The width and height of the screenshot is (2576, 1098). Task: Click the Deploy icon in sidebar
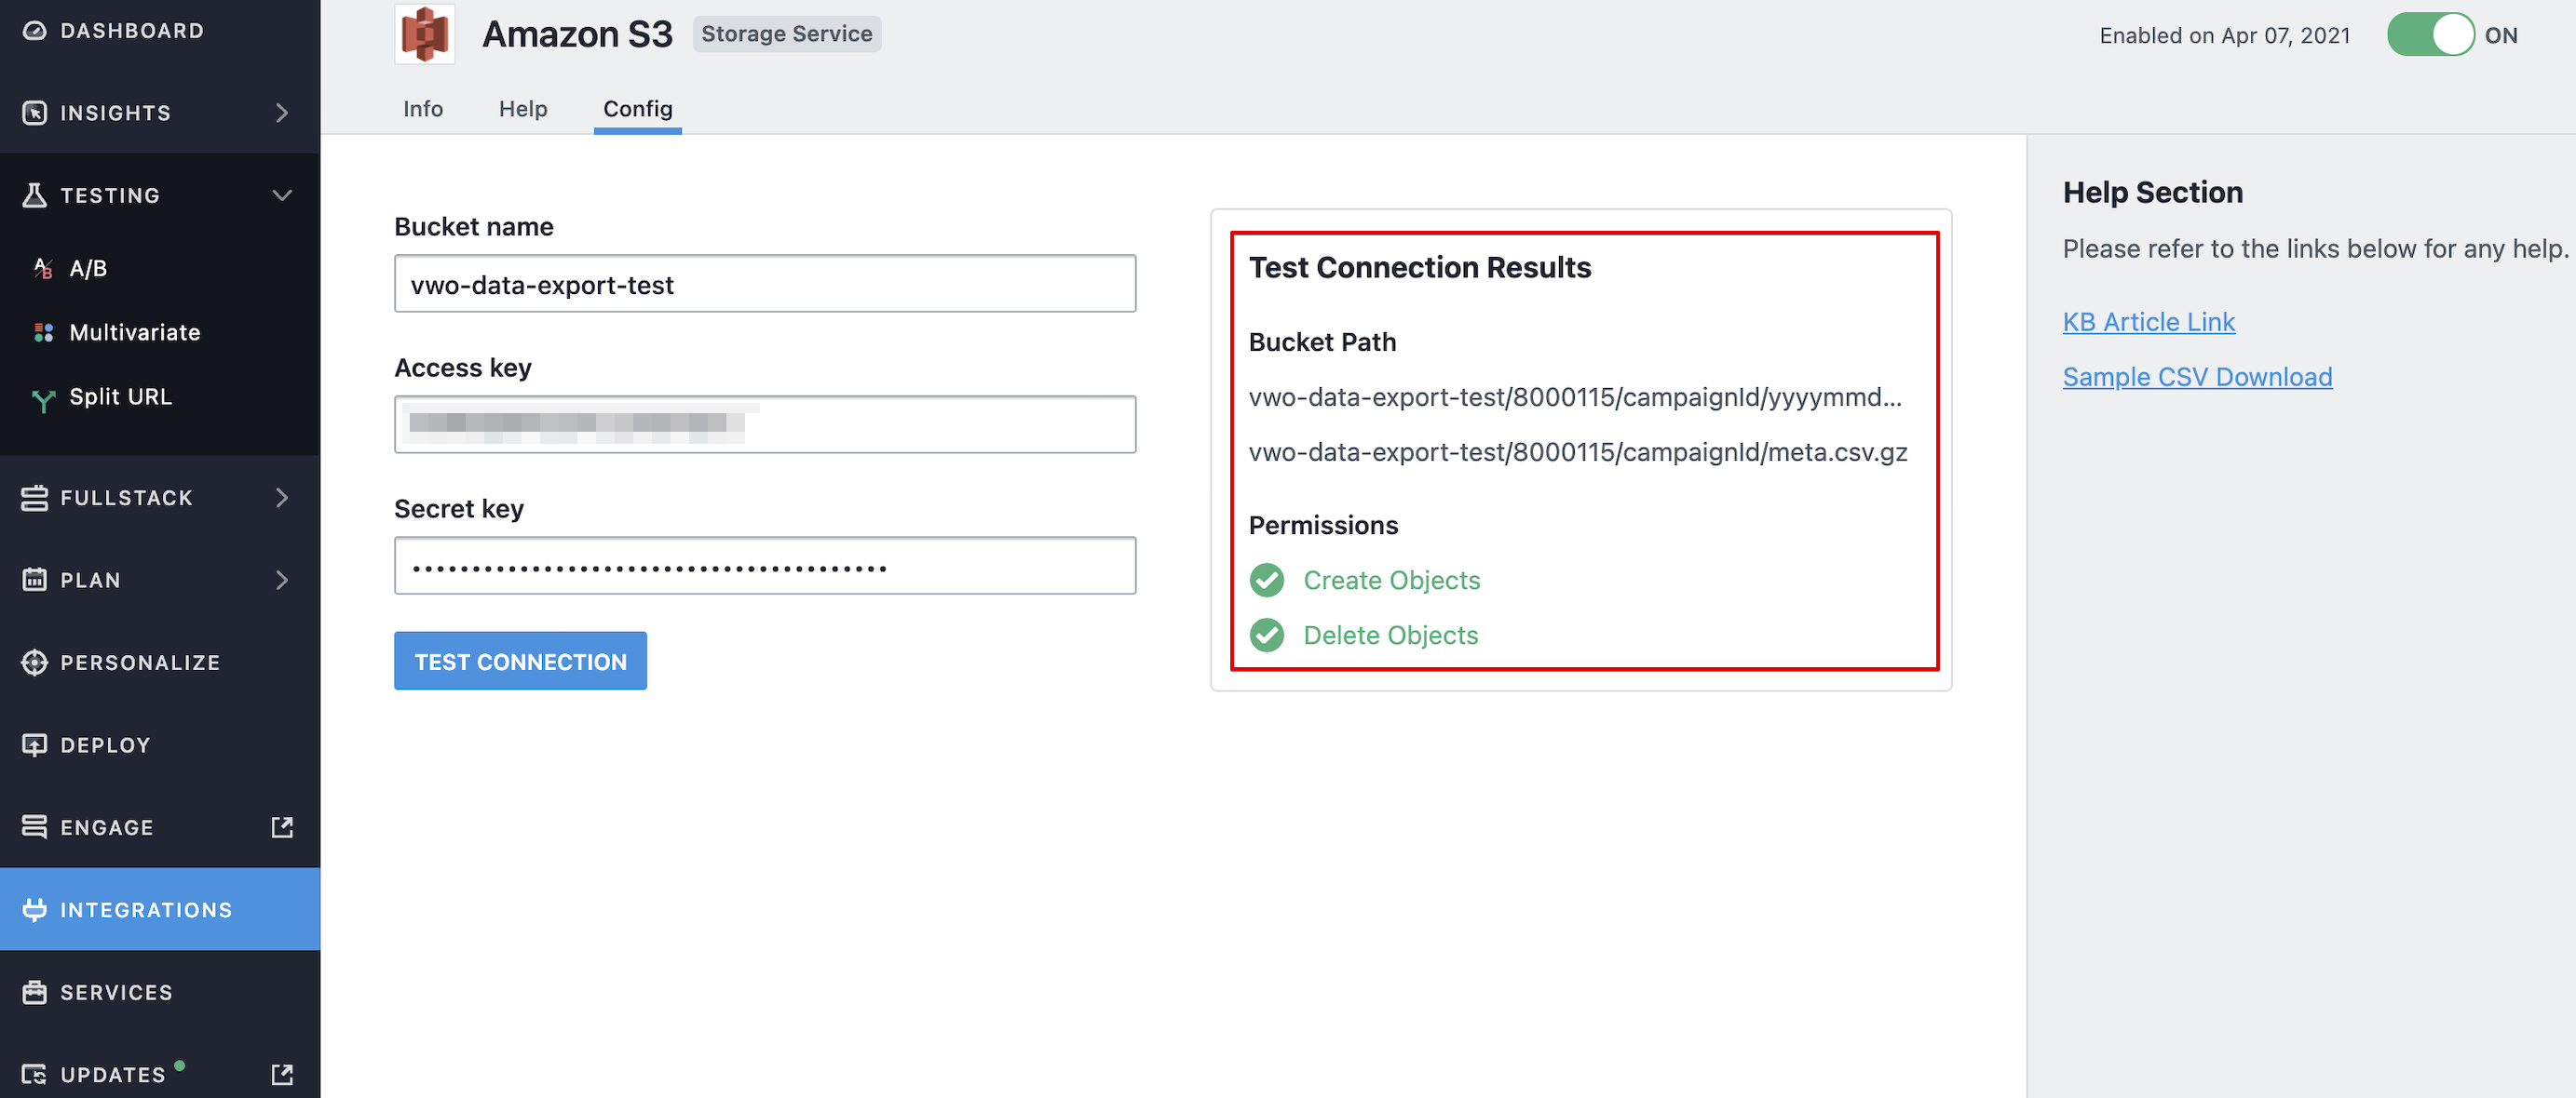[34, 744]
